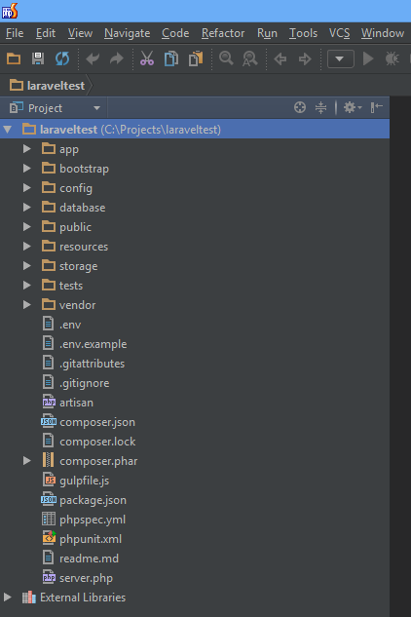The width and height of the screenshot is (411, 617).
Task: Click the artisan php file icon
Action: (x=49, y=403)
